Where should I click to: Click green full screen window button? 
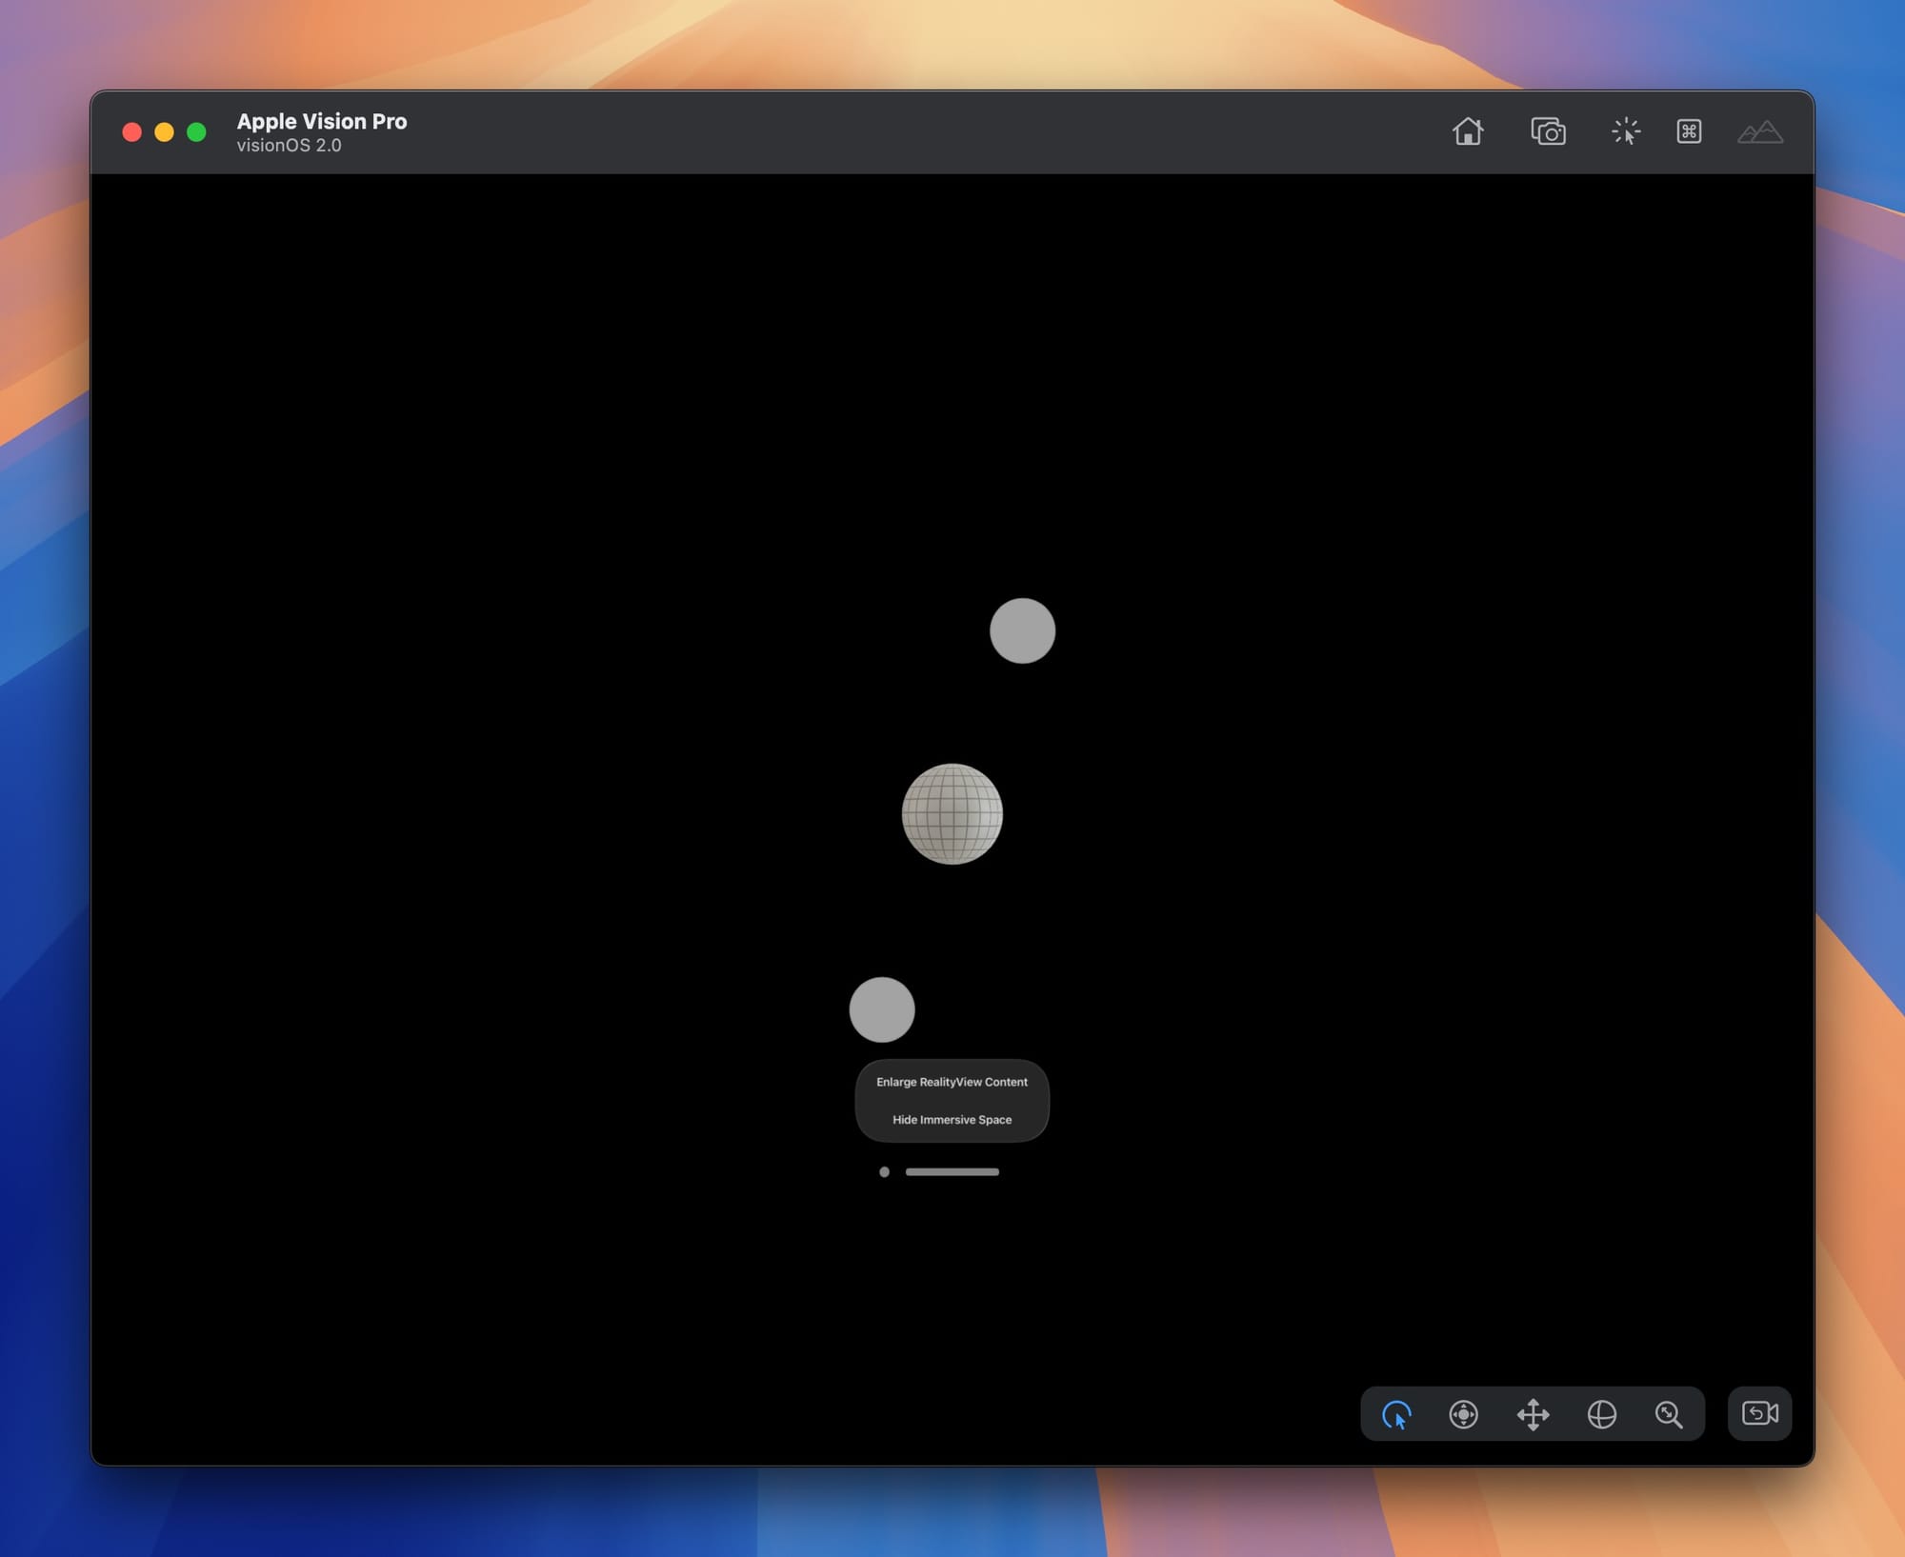tap(196, 132)
